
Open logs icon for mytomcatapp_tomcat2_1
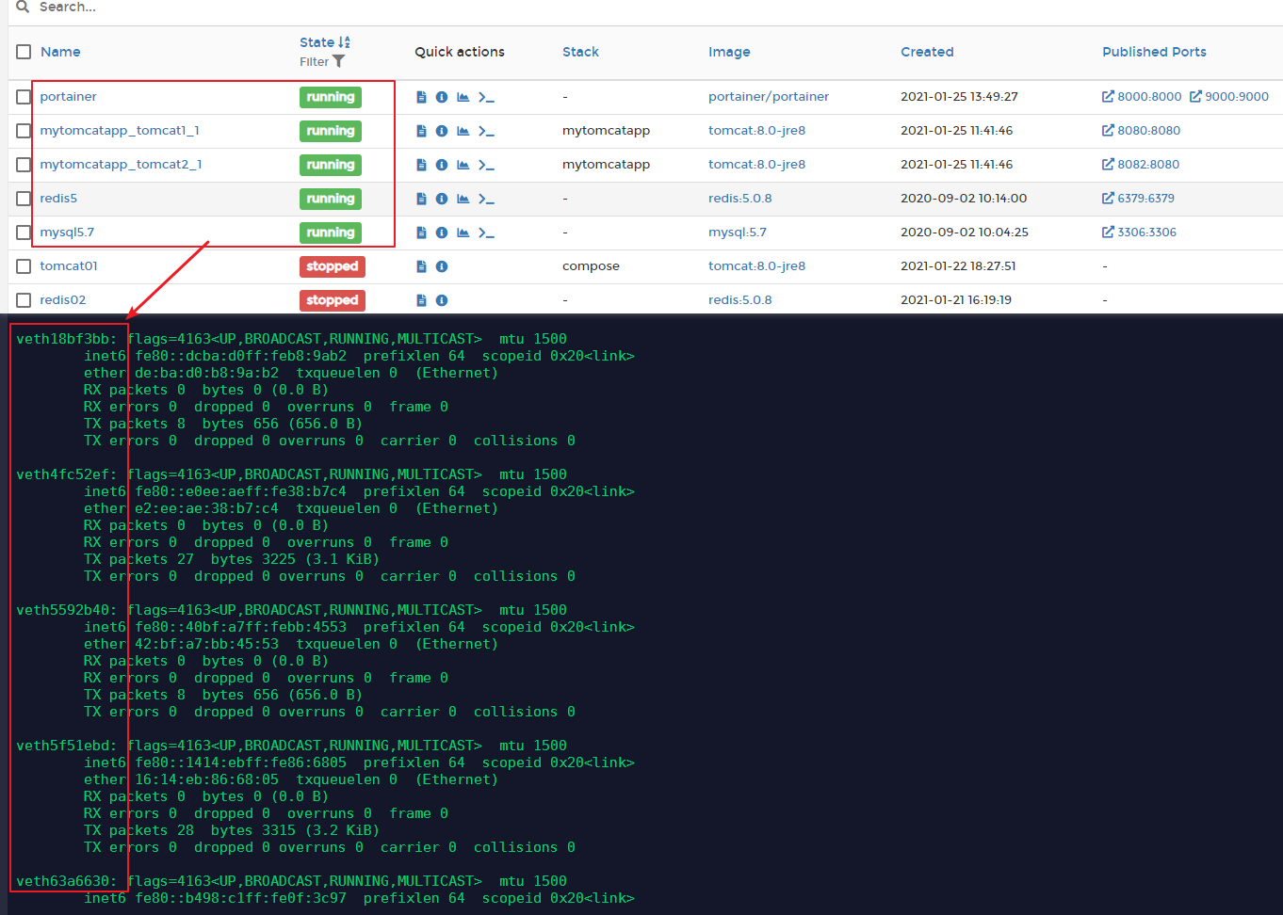click(x=421, y=165)
